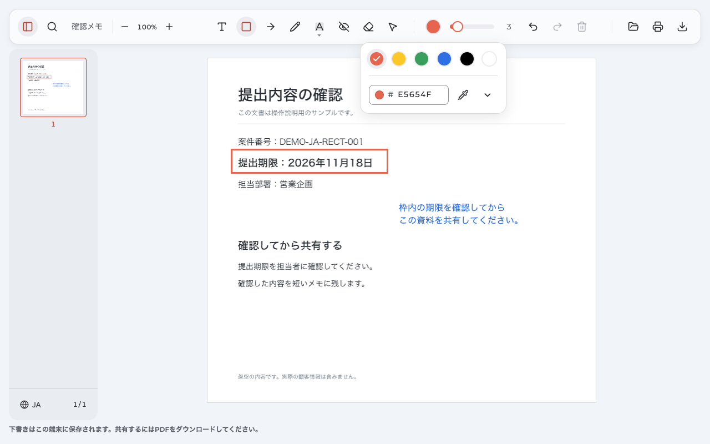
Task: Expand the color picker chevron
Action: [488, 95]
